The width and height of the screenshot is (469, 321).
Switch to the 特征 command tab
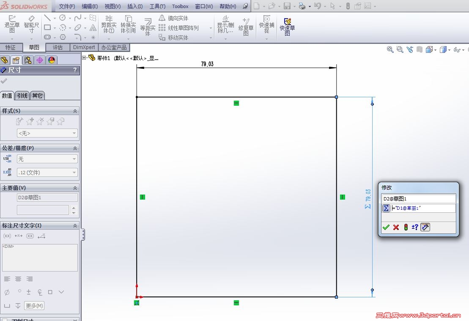(11, 47)
